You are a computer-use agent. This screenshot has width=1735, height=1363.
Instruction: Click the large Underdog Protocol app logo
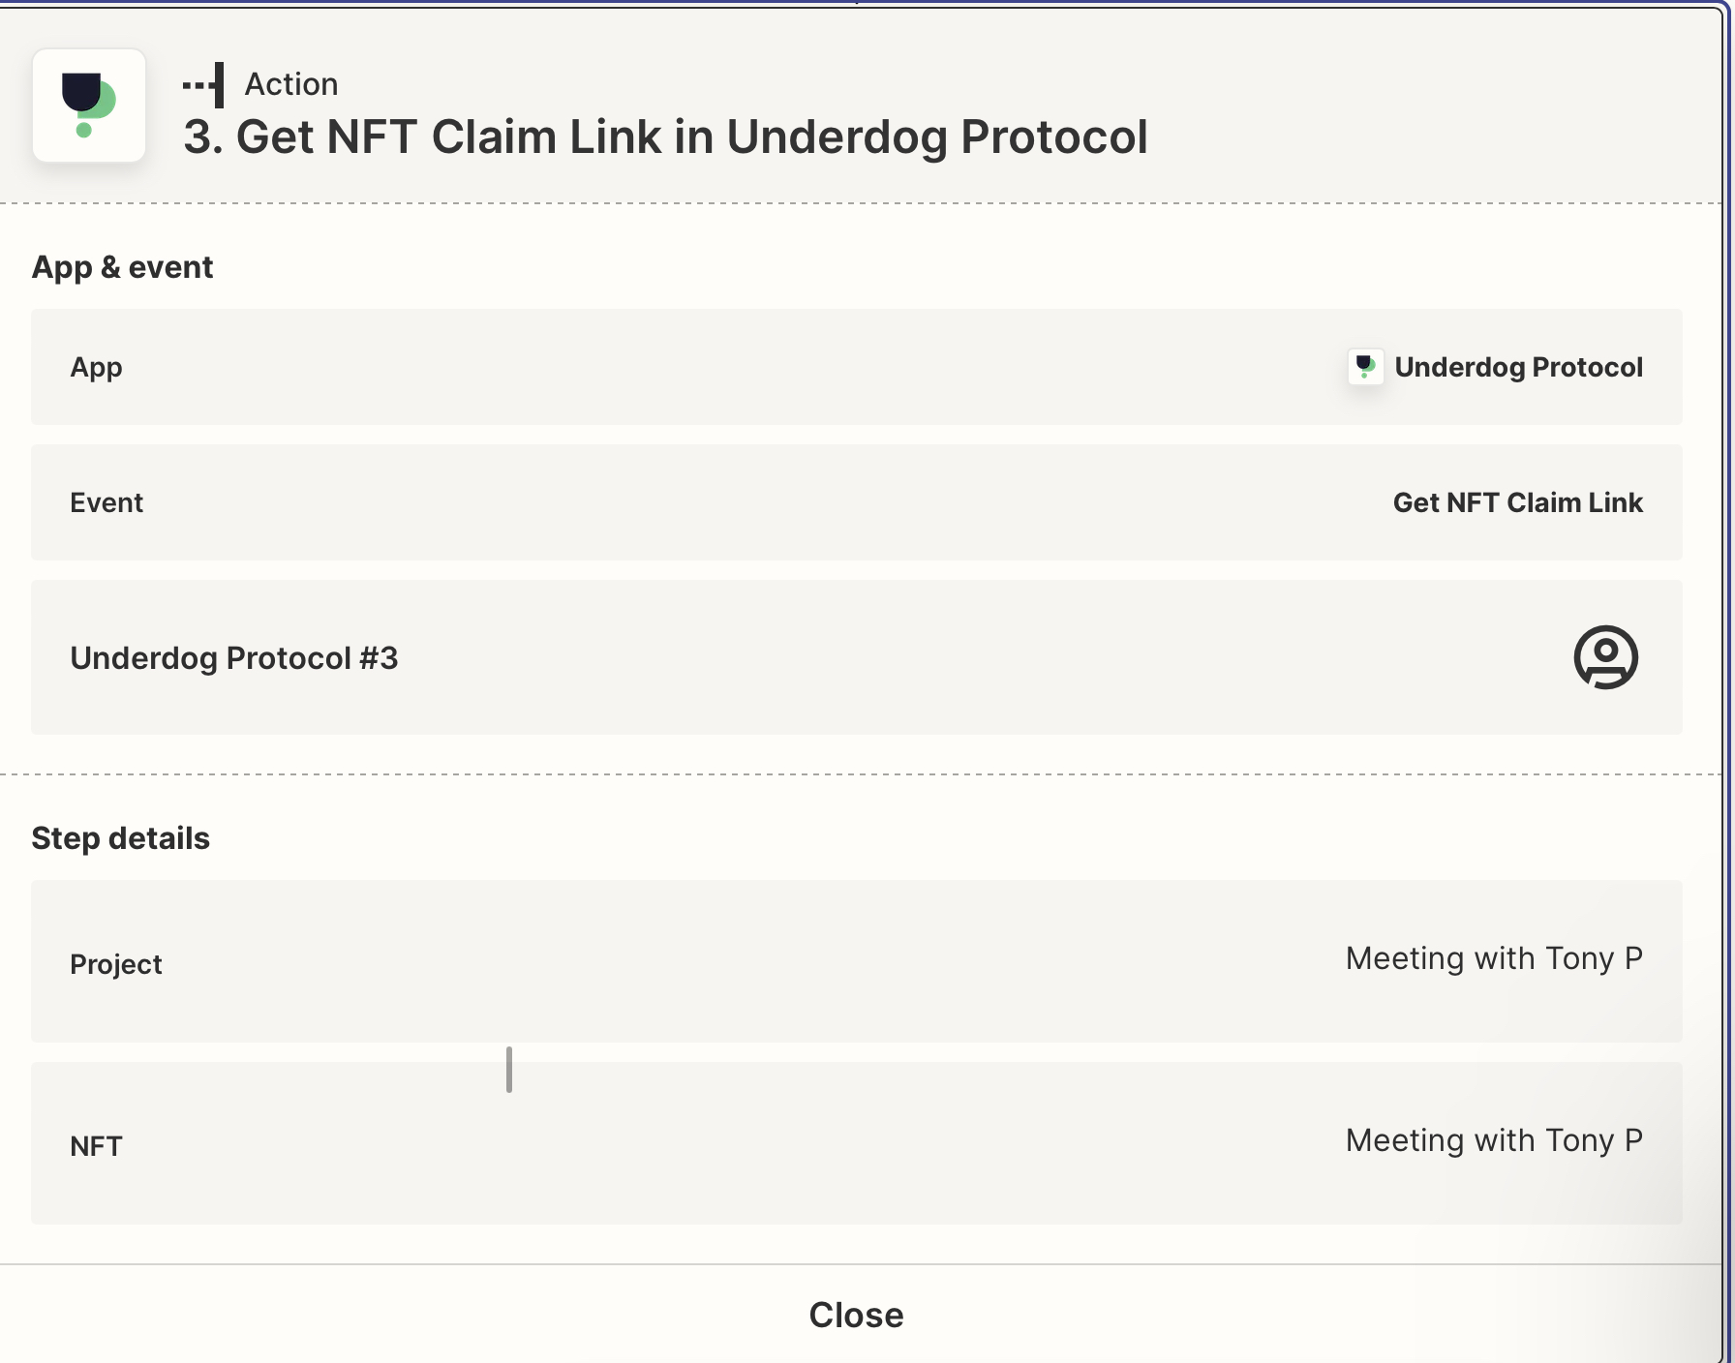point(89,106)
